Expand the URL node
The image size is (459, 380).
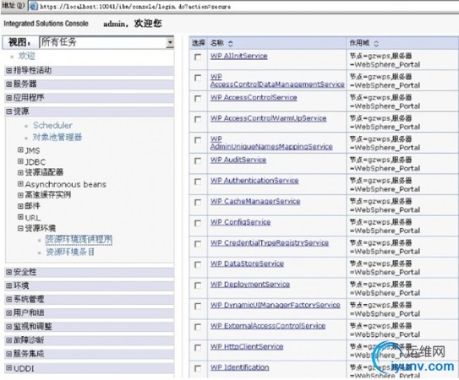point(20,217)
